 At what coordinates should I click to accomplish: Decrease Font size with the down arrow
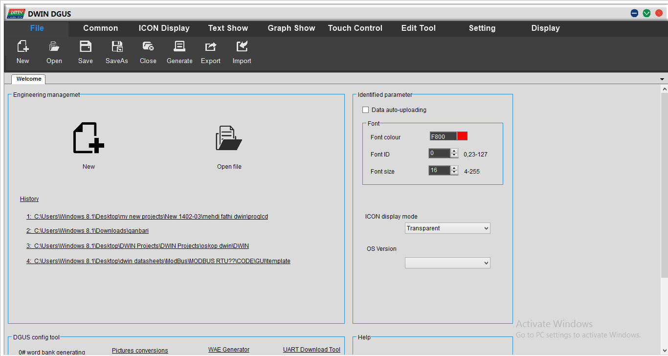pos(454,173)
